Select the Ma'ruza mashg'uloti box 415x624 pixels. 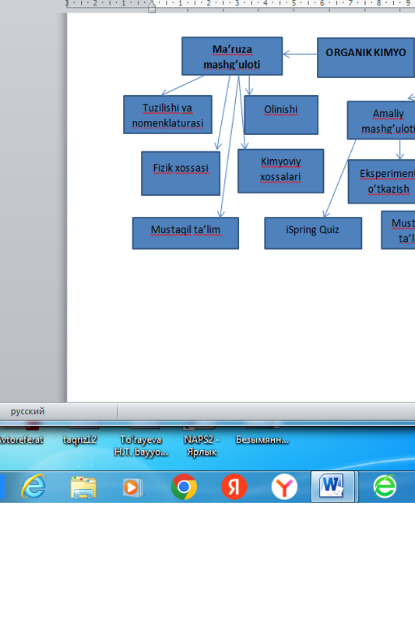point(232,56)
